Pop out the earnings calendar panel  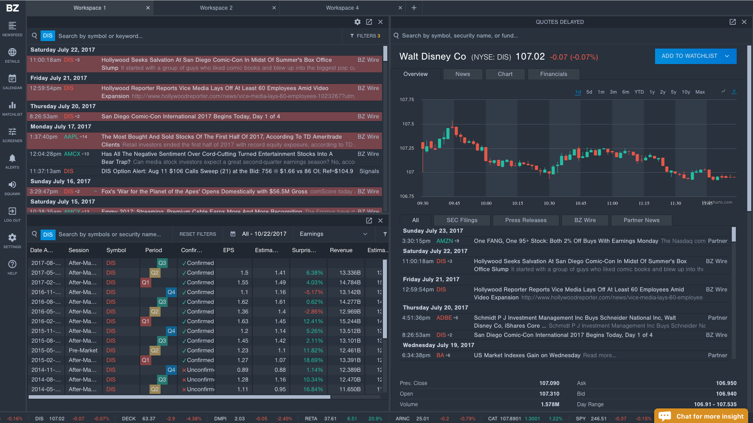pyautogui.click(x=369, y=220)
